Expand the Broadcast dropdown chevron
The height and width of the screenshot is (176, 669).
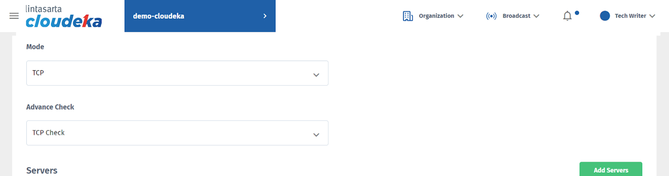[x=536, y=16]
